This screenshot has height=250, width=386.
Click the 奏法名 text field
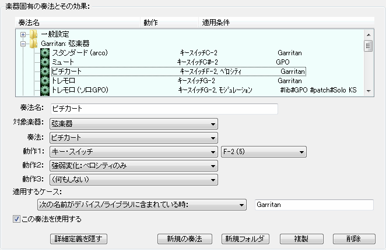pos(164,109)
